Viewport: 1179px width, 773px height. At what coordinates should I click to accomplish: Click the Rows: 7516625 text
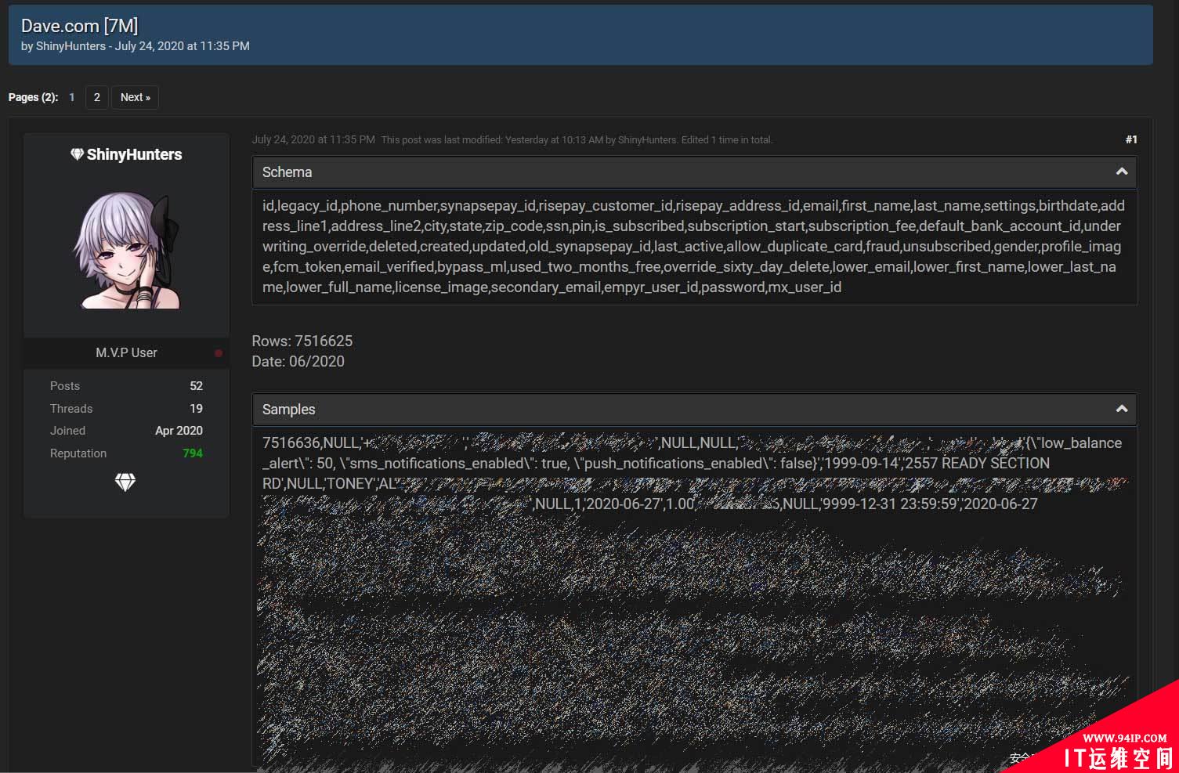[x=302, y=341]
